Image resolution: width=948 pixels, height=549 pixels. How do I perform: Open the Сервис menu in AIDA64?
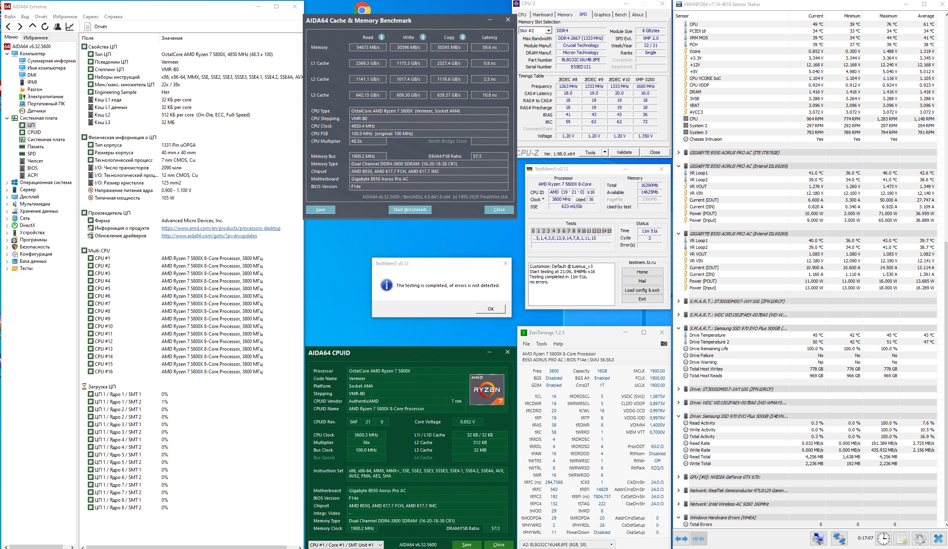point(90,17)
